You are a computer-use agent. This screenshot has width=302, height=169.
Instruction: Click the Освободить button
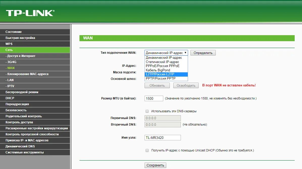(x=186, y=85)
